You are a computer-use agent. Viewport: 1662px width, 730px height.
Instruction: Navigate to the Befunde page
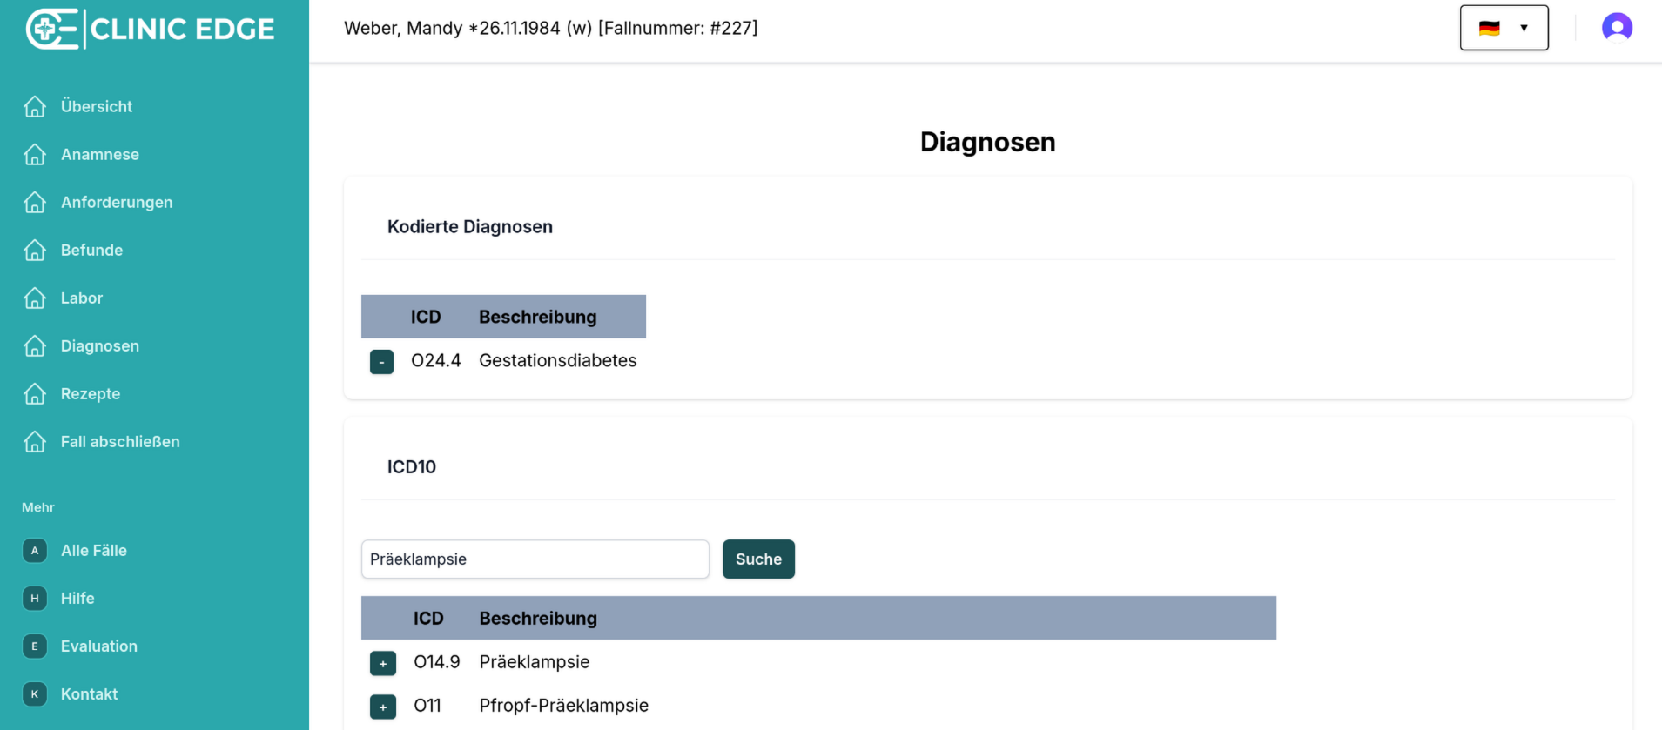coord(91,251)
